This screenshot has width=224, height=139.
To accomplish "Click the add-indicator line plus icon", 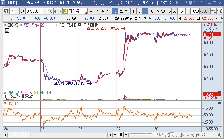I will (x=219, y=11).
